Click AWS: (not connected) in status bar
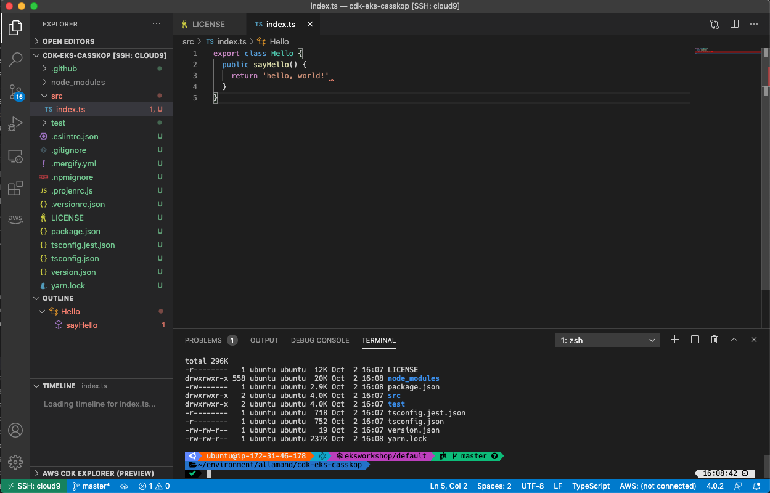 point(657,486)
